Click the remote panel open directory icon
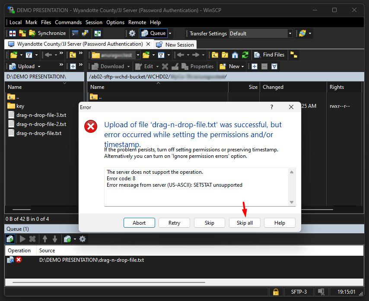 [146, 55]
